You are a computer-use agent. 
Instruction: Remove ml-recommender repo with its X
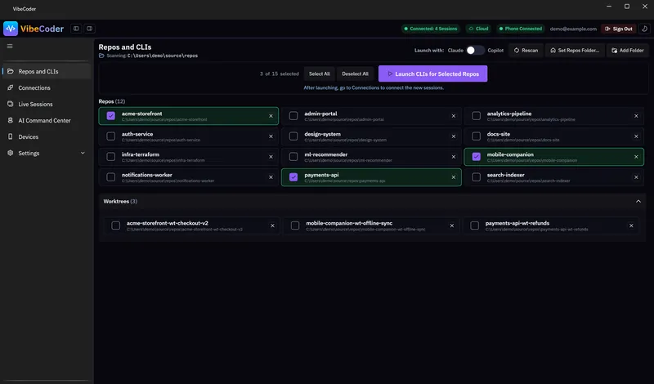[x=454, y=157]
